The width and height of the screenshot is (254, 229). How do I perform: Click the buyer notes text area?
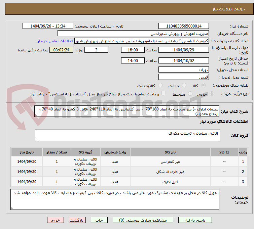click(115, 199)
